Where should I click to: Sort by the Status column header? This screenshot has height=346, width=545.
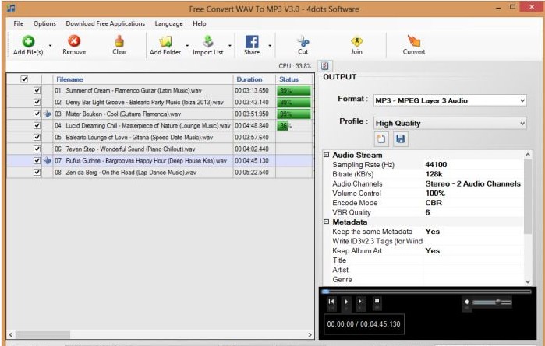point(294,79)
